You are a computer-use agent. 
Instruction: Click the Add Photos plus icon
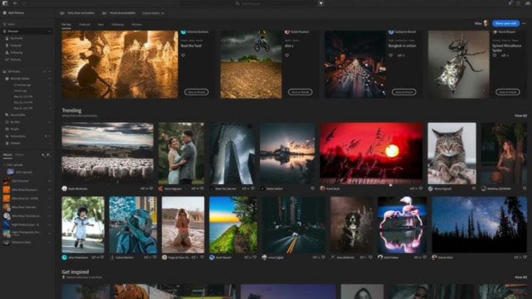coord(4,13)
